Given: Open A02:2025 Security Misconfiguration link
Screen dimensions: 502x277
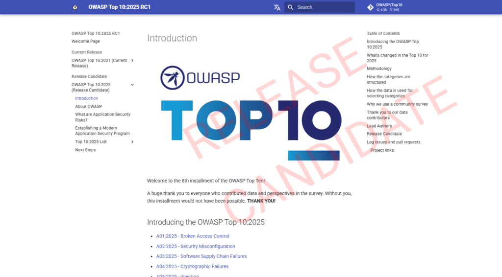Looking at the screenshot, I should coord(196,247).
